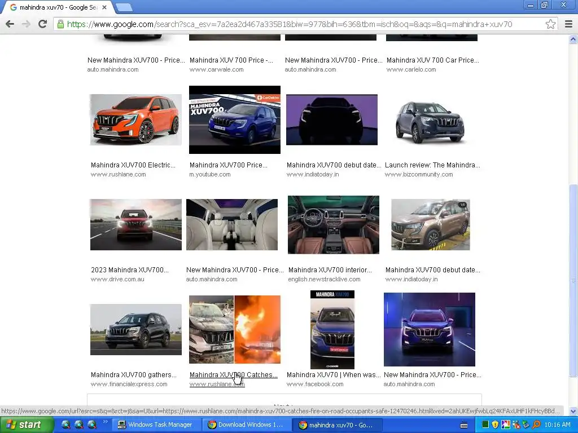This screenshot has height=433, width=578.
Task: Click the address bar URL field
Action: pos(290,24)
